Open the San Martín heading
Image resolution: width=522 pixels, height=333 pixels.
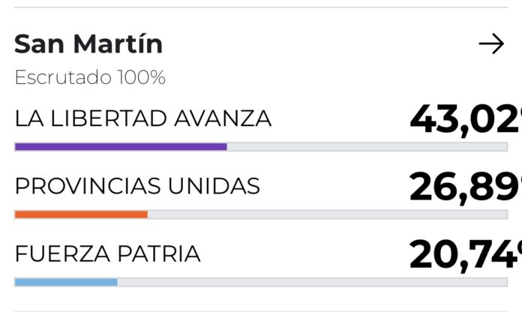pos(88,44)
